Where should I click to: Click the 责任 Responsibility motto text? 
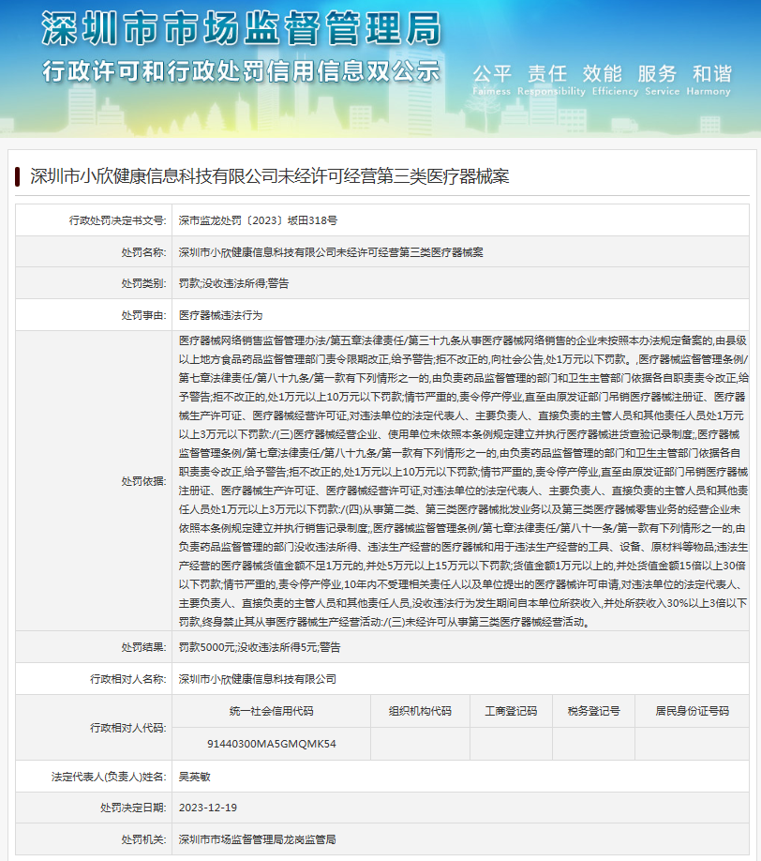pyautogui.click(x=551, y=80)
